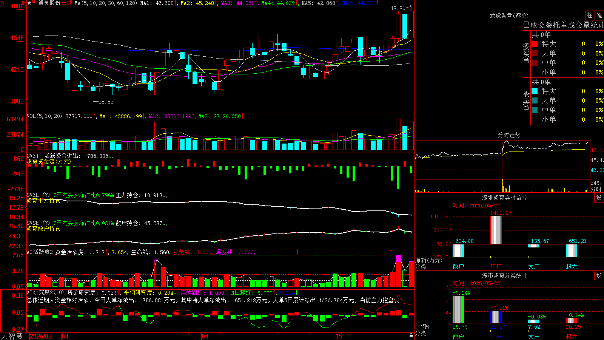The image size is (604, 340).
Task: Click the SVZJ indicator label
Action: click(x=33, y=156)
